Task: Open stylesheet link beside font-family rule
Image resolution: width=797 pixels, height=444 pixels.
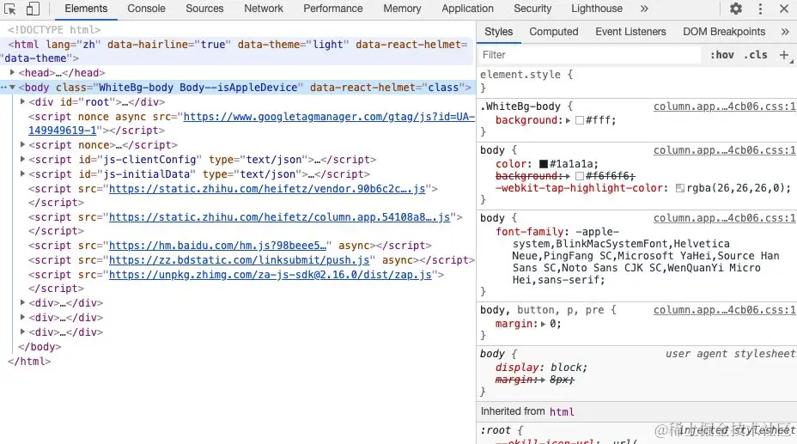Action: [724, 218]
